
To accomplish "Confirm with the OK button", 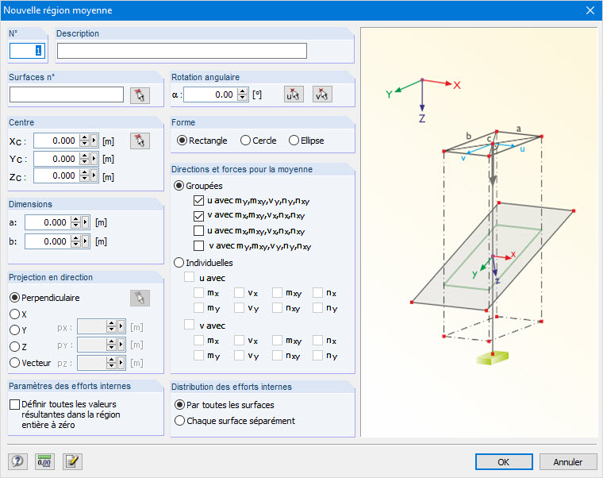I will click(504, 461).
